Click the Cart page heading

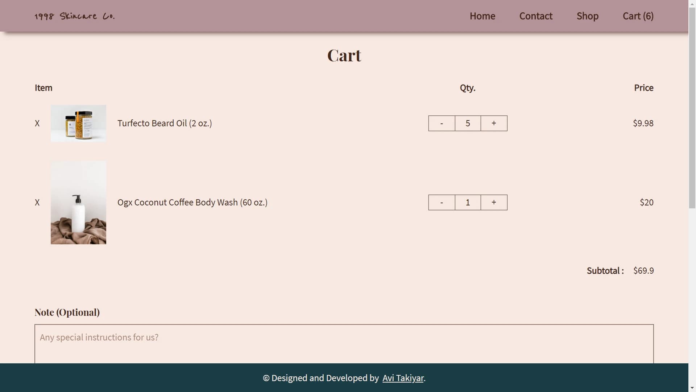[344, 55]
